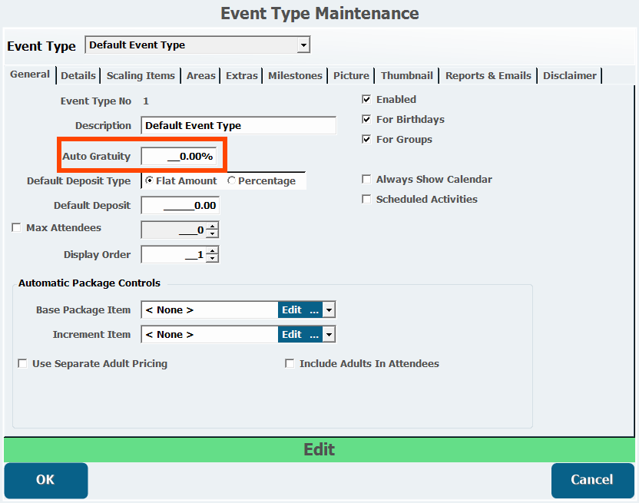
Task: Expand the Base Package Item selection list
Action: [328, 309]
